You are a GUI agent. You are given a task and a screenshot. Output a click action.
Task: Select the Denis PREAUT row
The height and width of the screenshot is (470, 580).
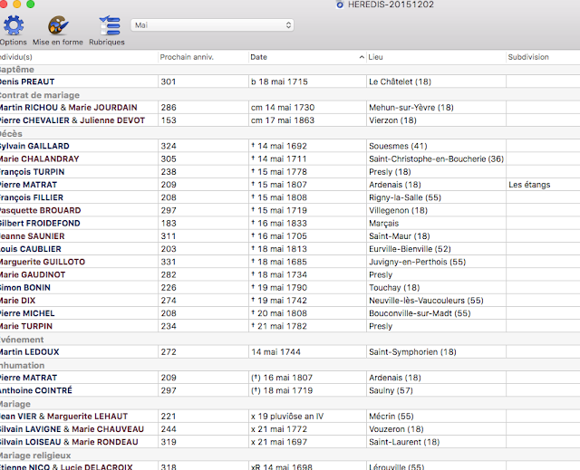290,82
